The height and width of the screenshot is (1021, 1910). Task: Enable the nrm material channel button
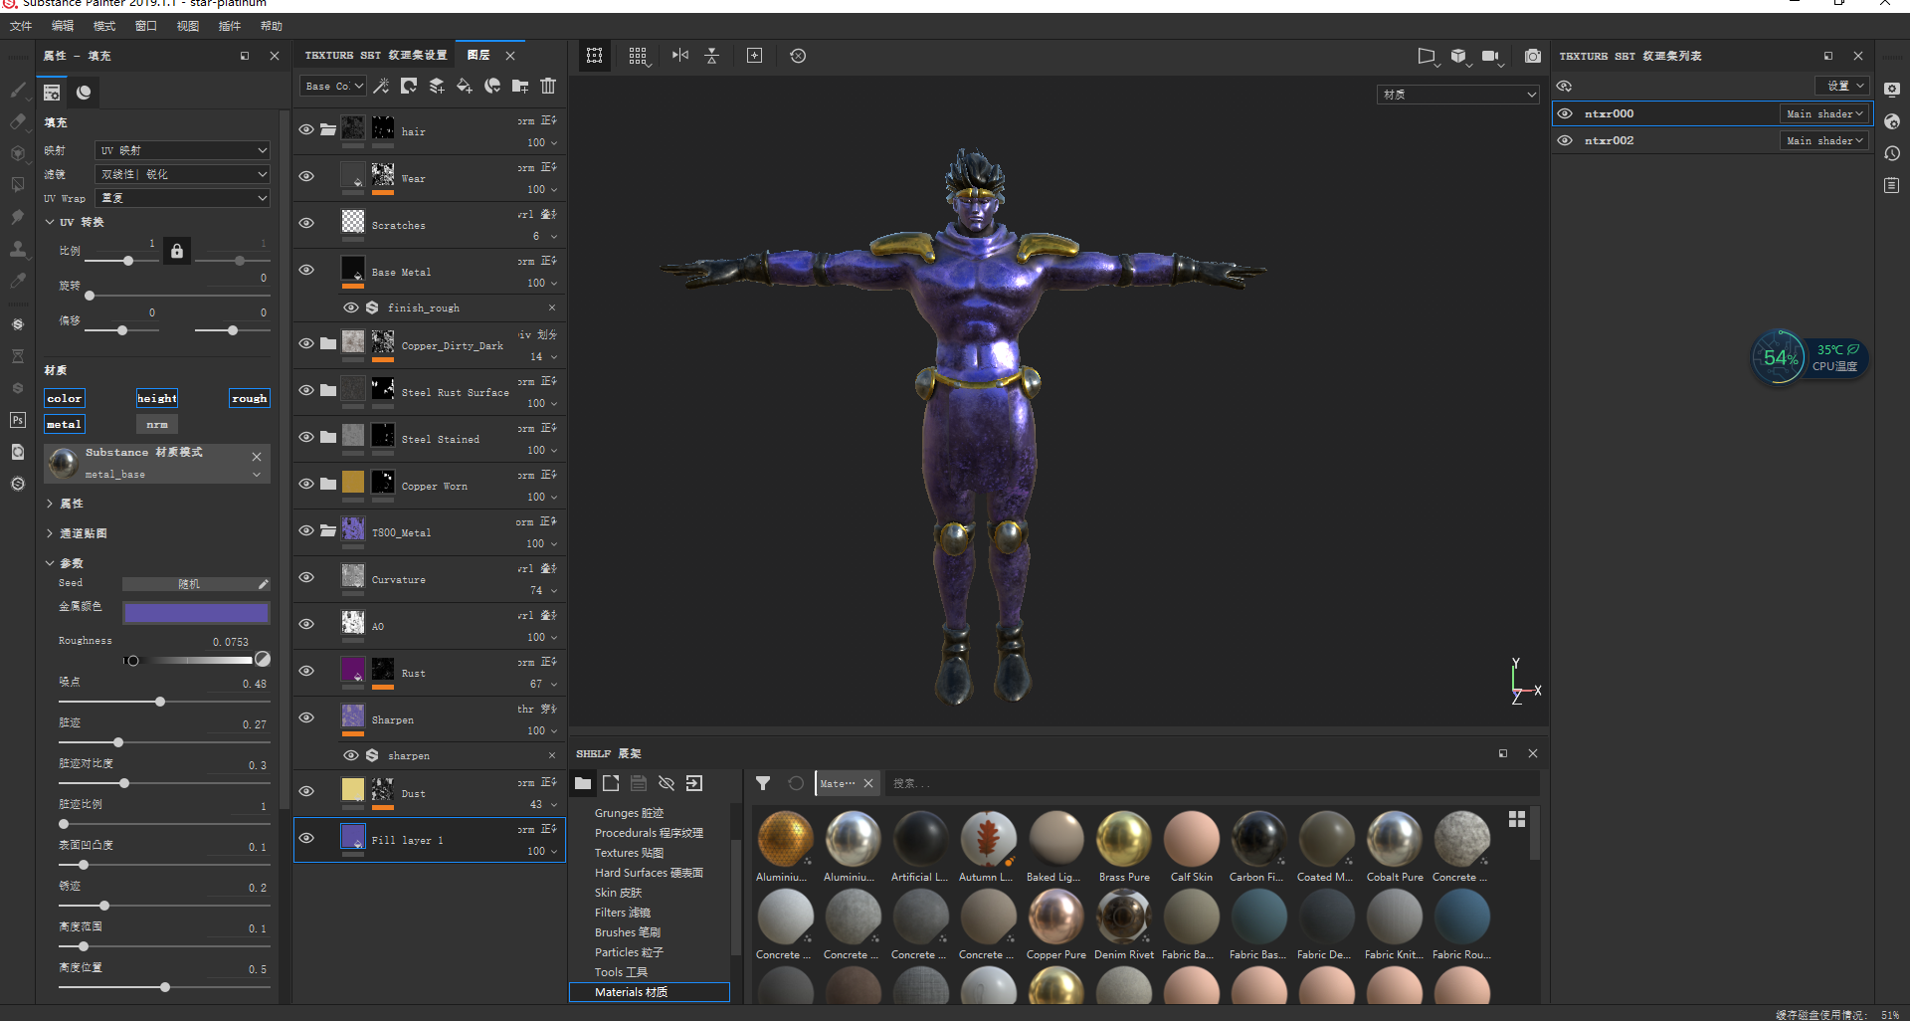157,424
